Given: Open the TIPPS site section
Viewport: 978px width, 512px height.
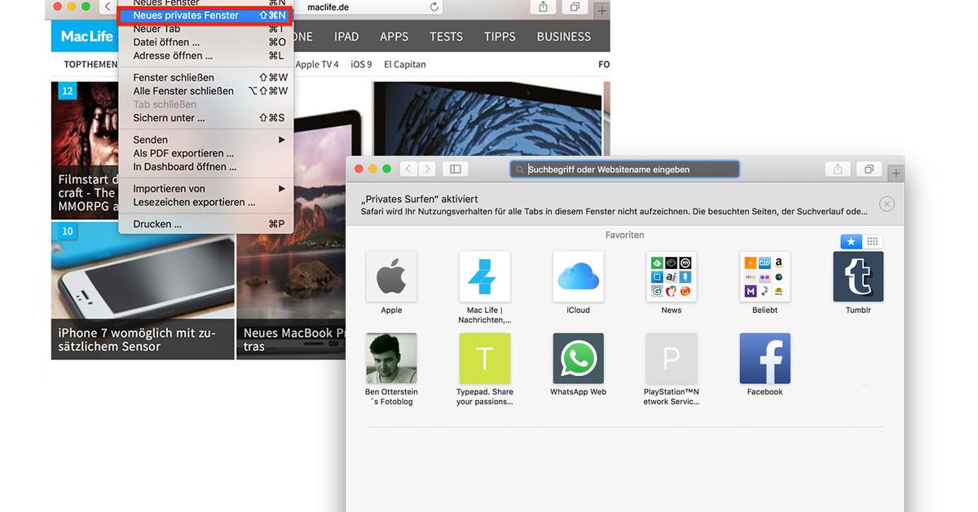Looking at the screenshot, I should pos(500,37).
